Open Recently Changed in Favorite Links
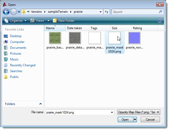 click(23, 65)
